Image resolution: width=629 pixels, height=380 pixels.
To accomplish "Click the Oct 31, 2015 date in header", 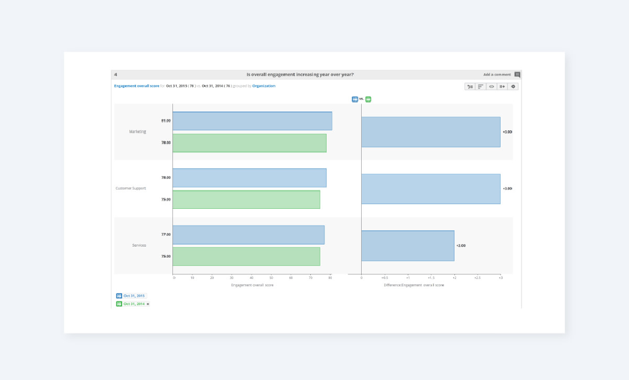I will (x=177, y=86).
